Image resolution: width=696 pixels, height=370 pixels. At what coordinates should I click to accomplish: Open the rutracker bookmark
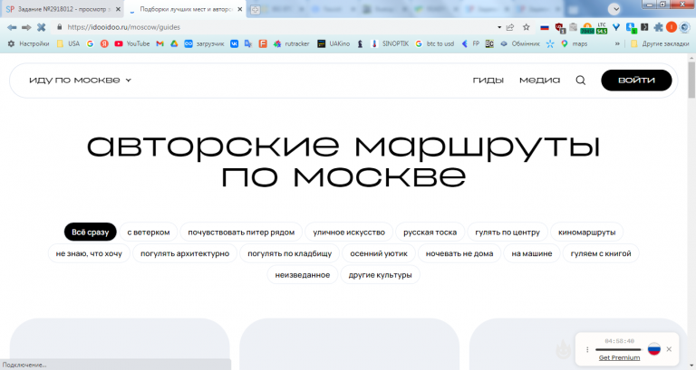tap(292, 43)
